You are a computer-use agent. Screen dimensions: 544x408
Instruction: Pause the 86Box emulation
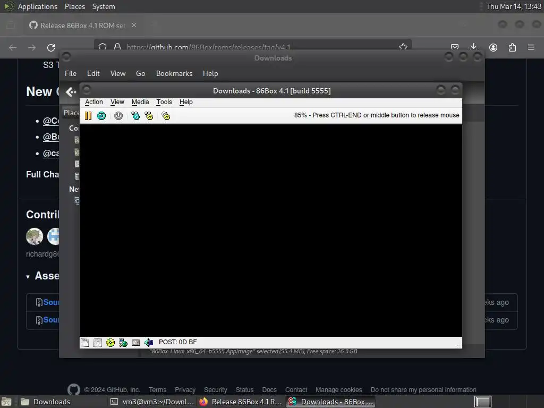(x=88, y=116)
